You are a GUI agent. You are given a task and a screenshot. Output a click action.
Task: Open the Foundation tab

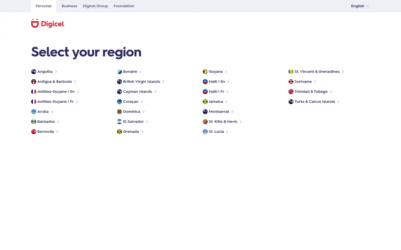pyautogui.click(x=124, y=6)
